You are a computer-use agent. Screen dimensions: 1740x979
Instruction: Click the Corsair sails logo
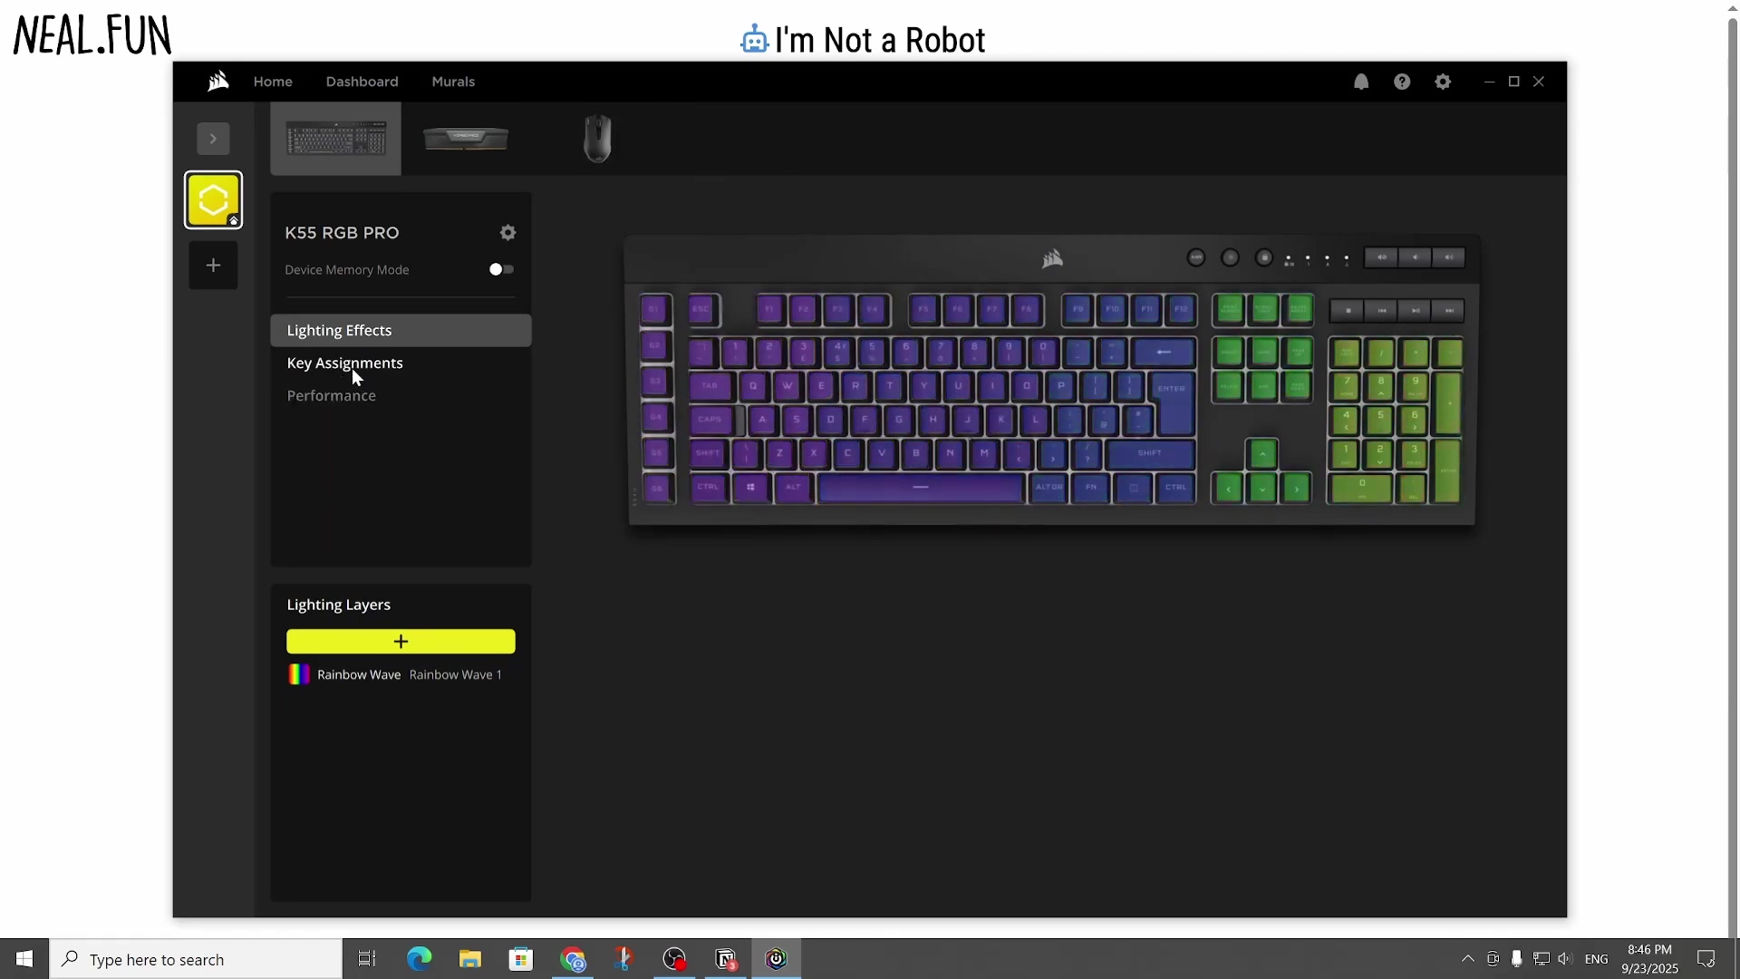pyautogui.click(x=217, y=82)
